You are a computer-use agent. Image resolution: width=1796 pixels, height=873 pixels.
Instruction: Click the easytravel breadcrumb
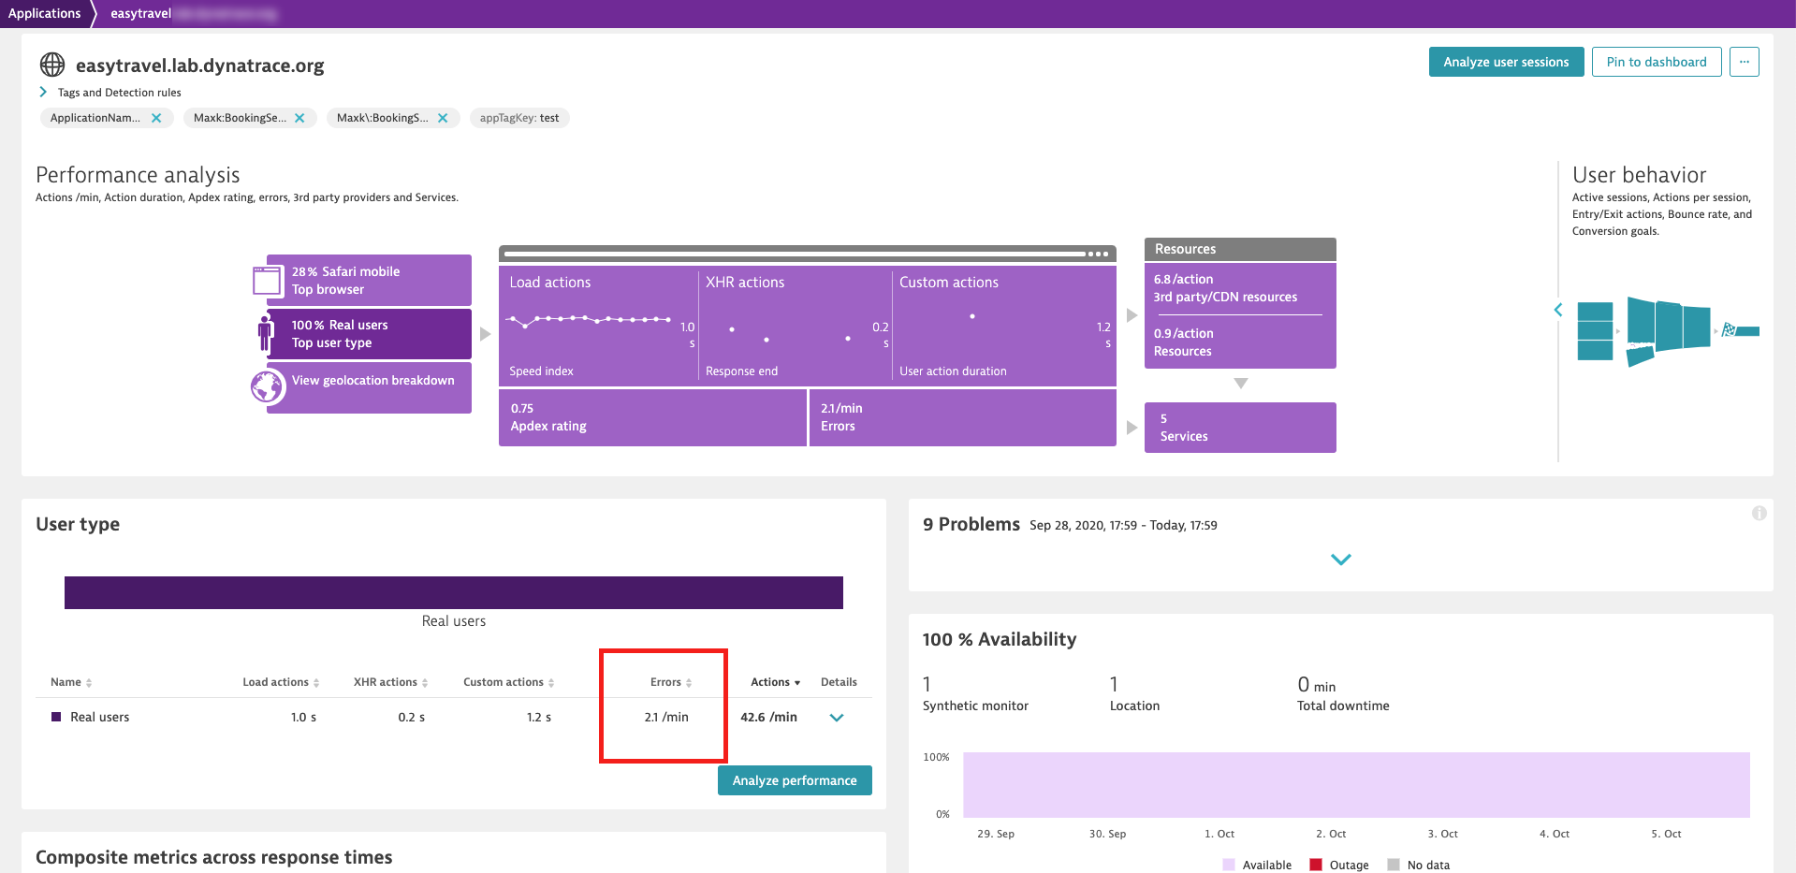click(141, 13)
